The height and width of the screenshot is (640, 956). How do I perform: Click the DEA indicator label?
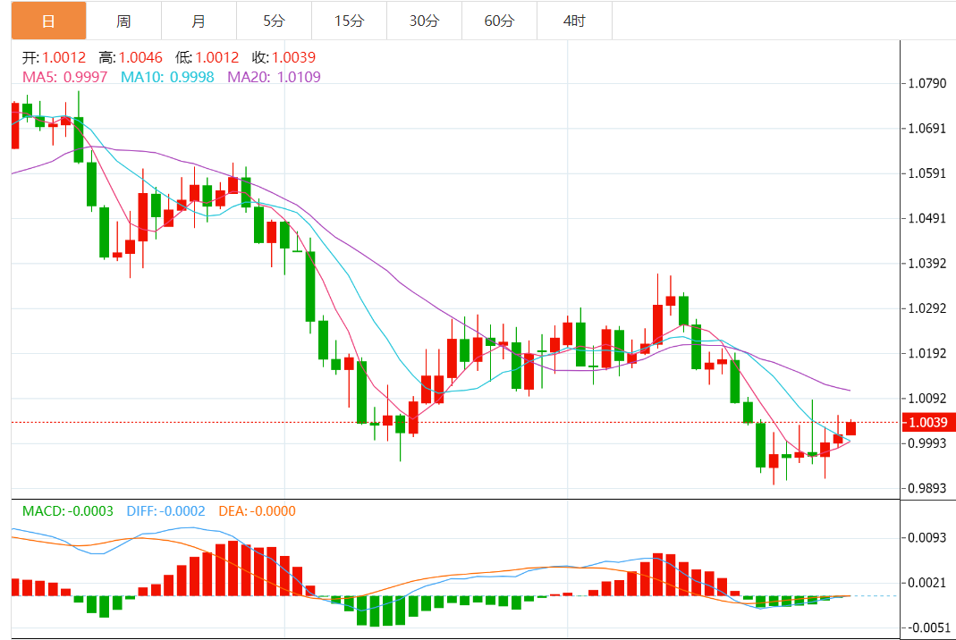(255, 511)
